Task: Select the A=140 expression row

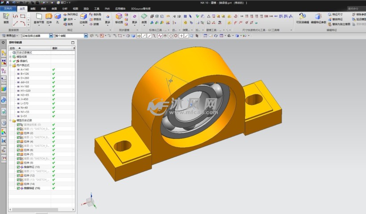Action: pos(42,69)
